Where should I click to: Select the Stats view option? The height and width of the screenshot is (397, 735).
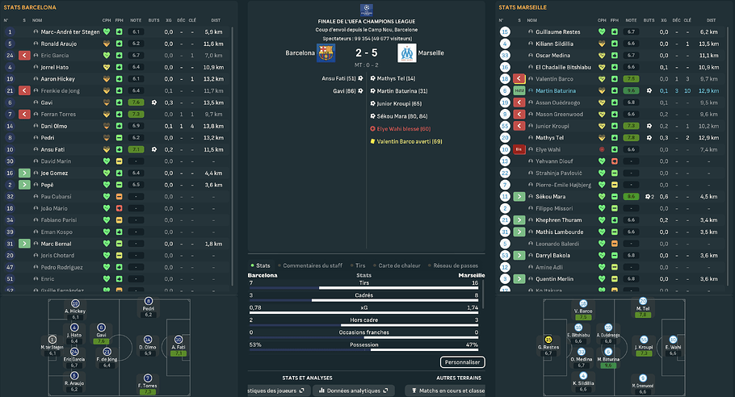260,265
